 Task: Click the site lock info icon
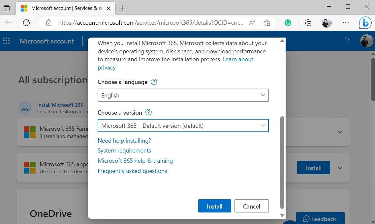pyautogui.click(x=48, y=23)
